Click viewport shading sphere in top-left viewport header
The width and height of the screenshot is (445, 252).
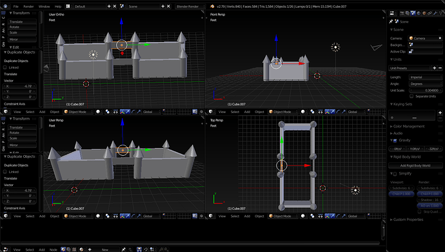pyautogui.click(x=98, y=112)
